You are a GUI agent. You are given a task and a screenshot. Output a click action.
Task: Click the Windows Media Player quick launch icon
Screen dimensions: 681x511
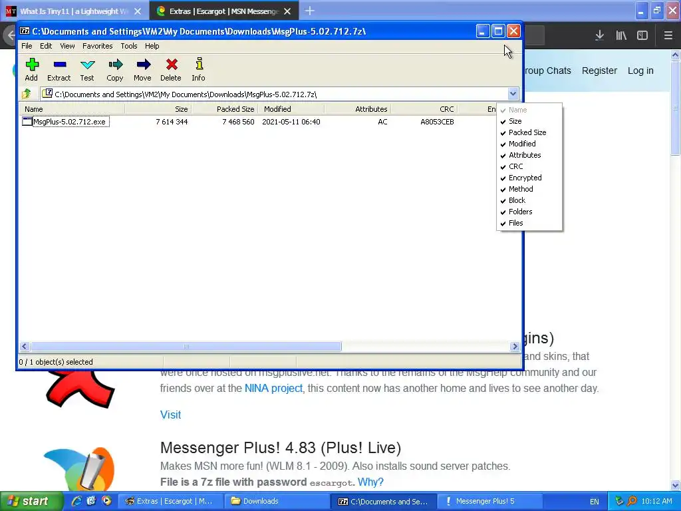[x=106, y=501]
